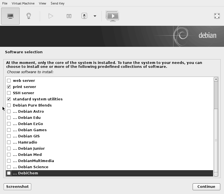Select the '... Debian Astro' label
The width and height of the screenshot is (224, 194).
pos(28,112)
